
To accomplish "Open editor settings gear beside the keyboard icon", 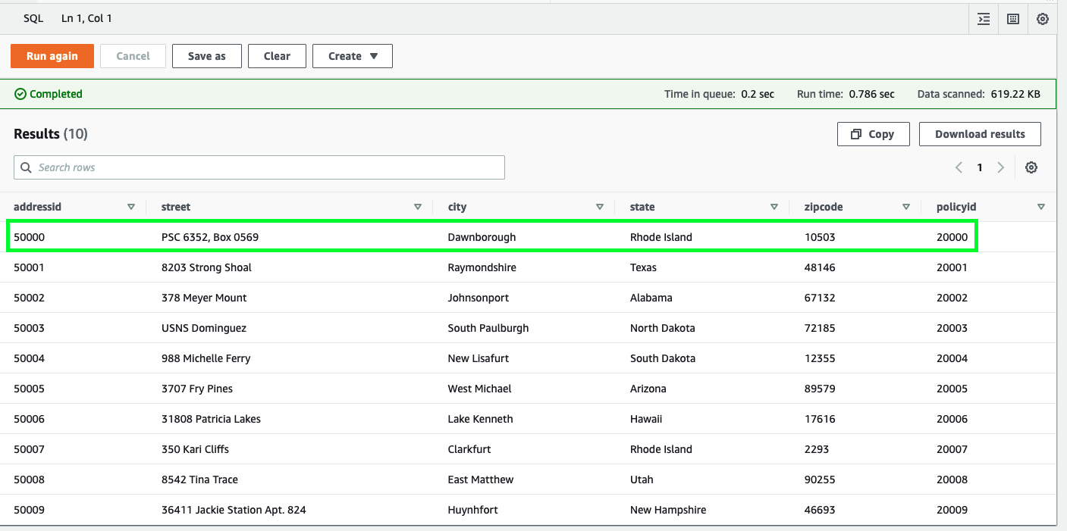I will pyautogui.click(x=1043, y=19).
